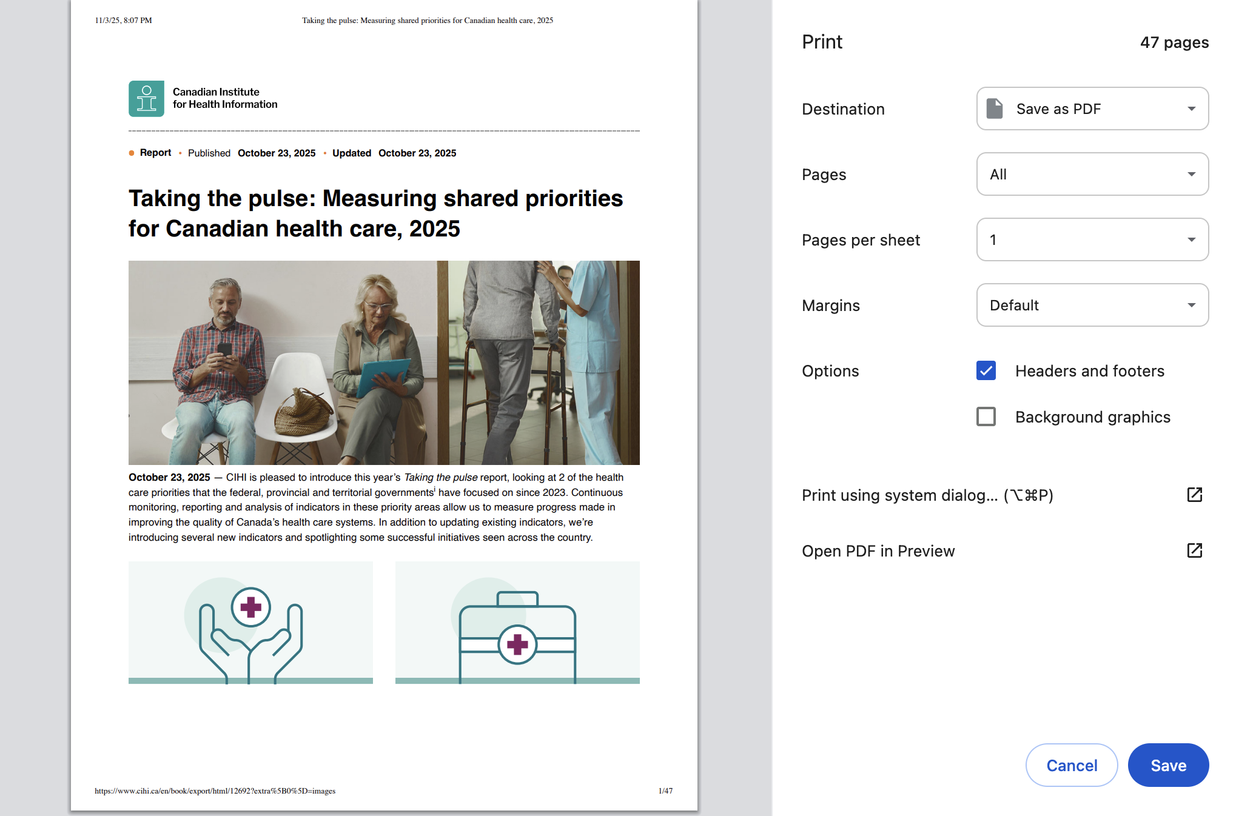Enable Background graphics checkbox
This screenshot has height=816, width=1236.
[986, 416]
